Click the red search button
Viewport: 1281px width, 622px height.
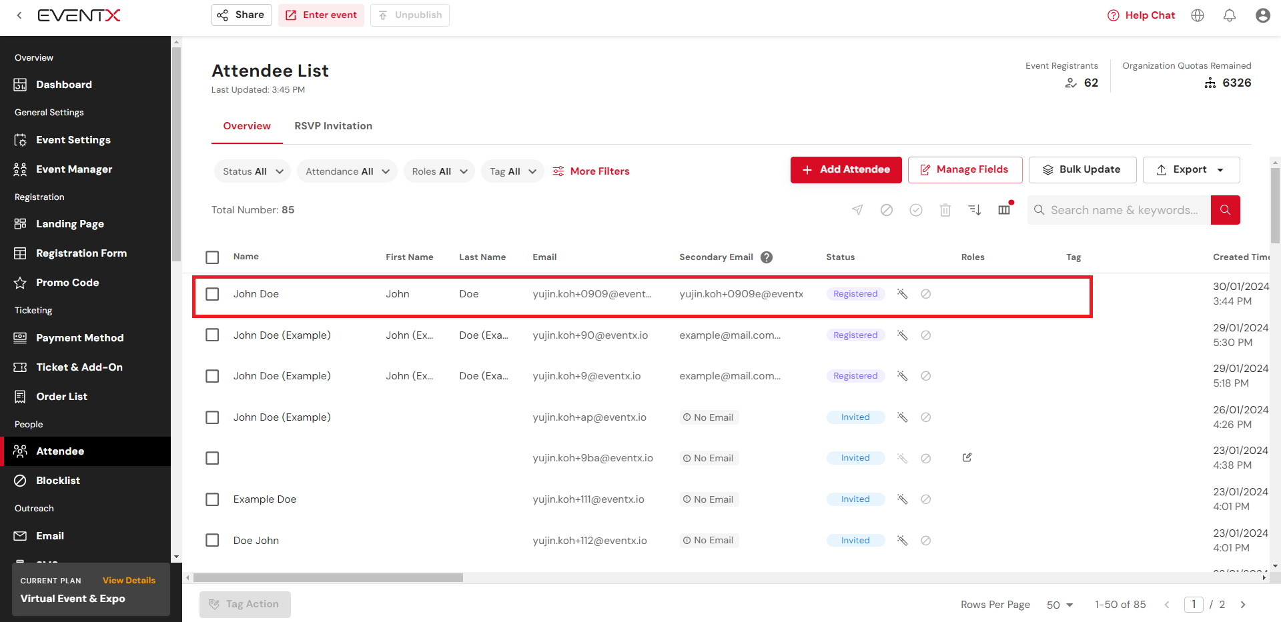(x=1225, y=210)
